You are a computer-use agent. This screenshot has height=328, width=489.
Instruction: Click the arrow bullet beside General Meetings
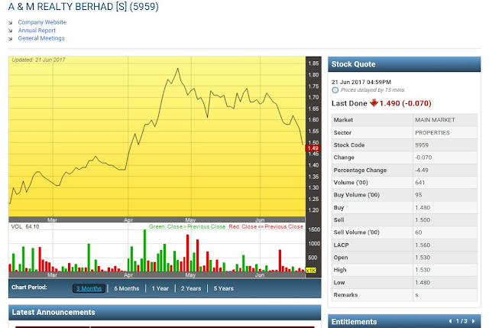pyautogui.click(x=10, y=39)
